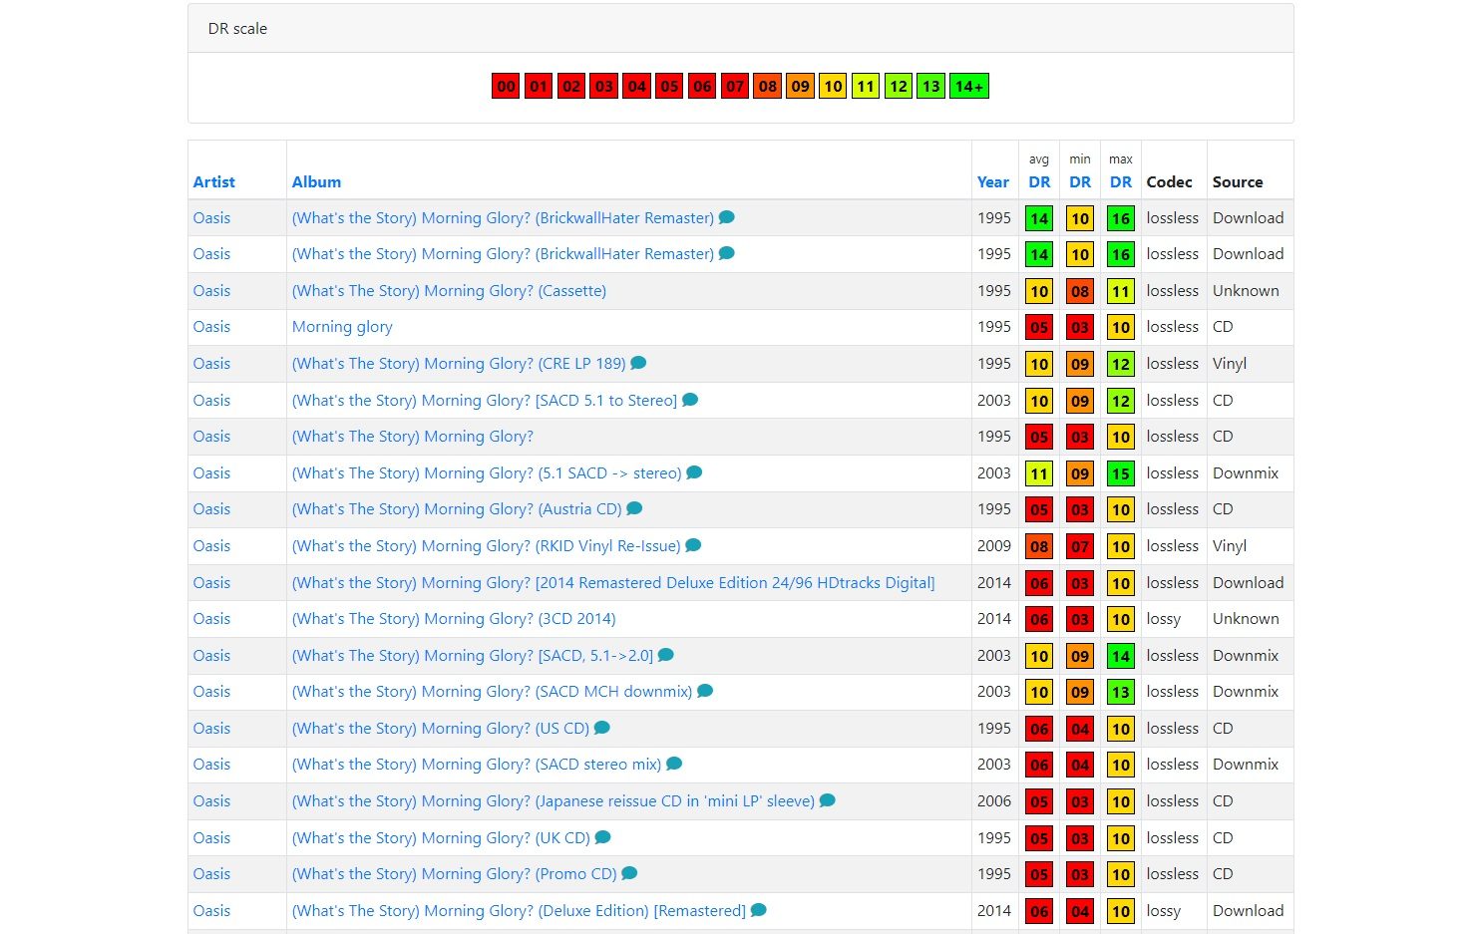Click comment bubble for SACD MCH downmix

point(705,691)
